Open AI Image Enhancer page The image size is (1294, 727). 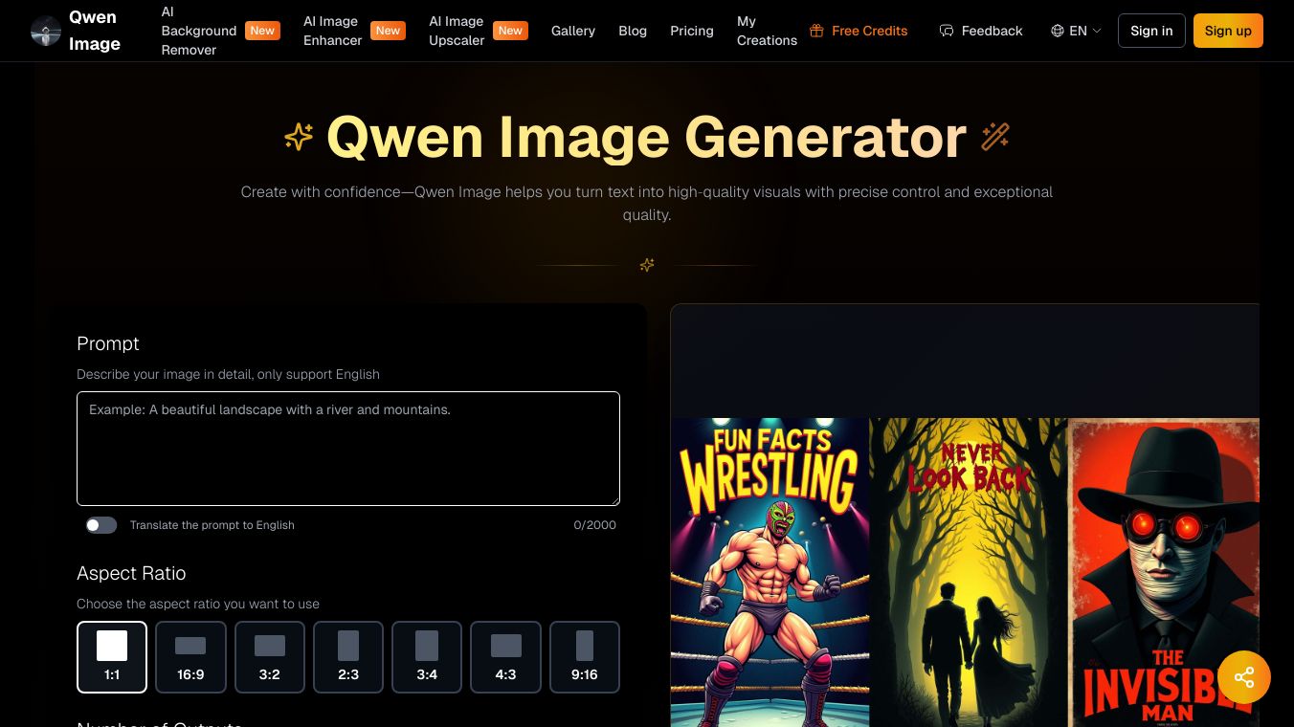(333, 31)
